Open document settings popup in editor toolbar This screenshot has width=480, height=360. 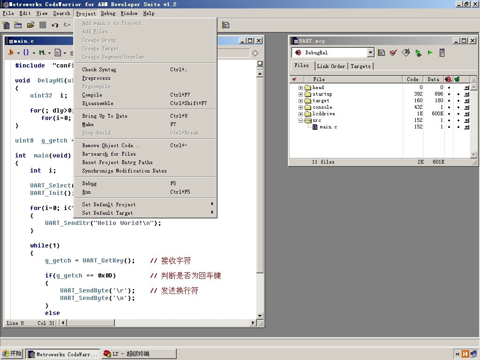(60, 52)
